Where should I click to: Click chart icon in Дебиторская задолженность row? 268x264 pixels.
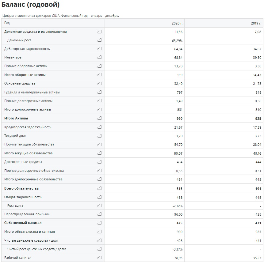(x=99, y=49)
